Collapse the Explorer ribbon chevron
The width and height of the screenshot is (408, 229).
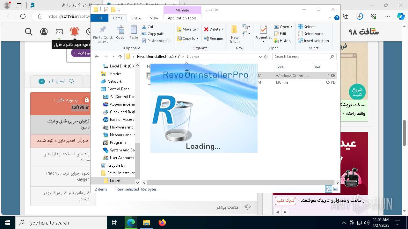pyautogui.click(x=331, y=18)
